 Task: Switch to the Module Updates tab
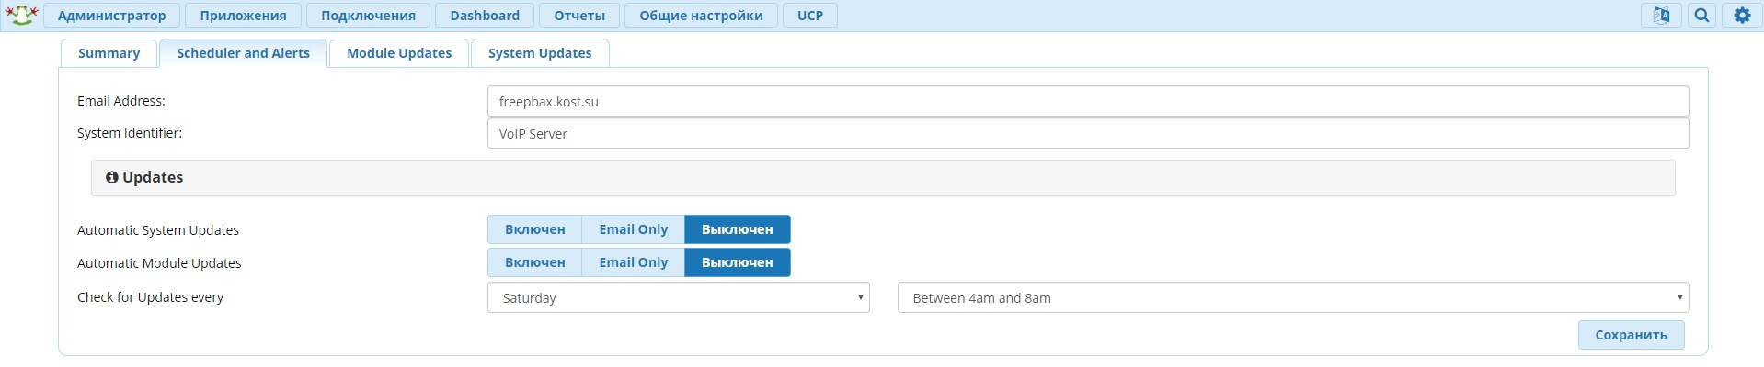(399, 53)
